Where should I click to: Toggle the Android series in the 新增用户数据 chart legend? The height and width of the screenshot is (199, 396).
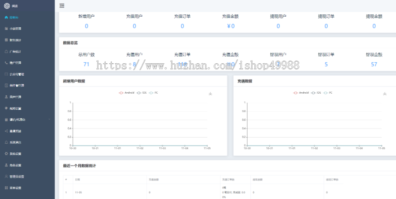pos(127,93)
